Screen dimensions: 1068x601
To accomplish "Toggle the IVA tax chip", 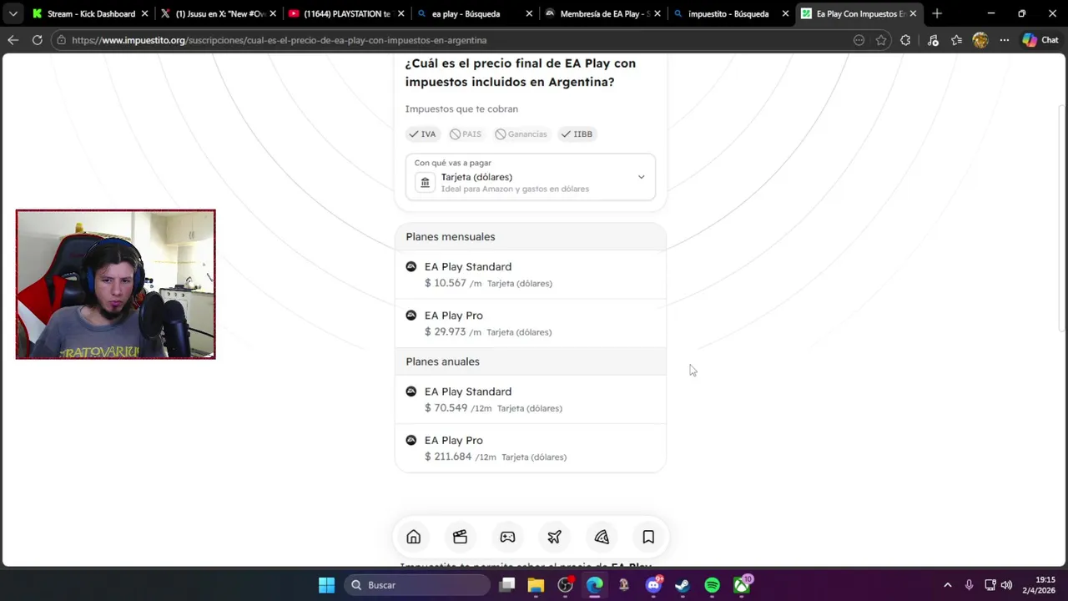I will tap(422, 134).
